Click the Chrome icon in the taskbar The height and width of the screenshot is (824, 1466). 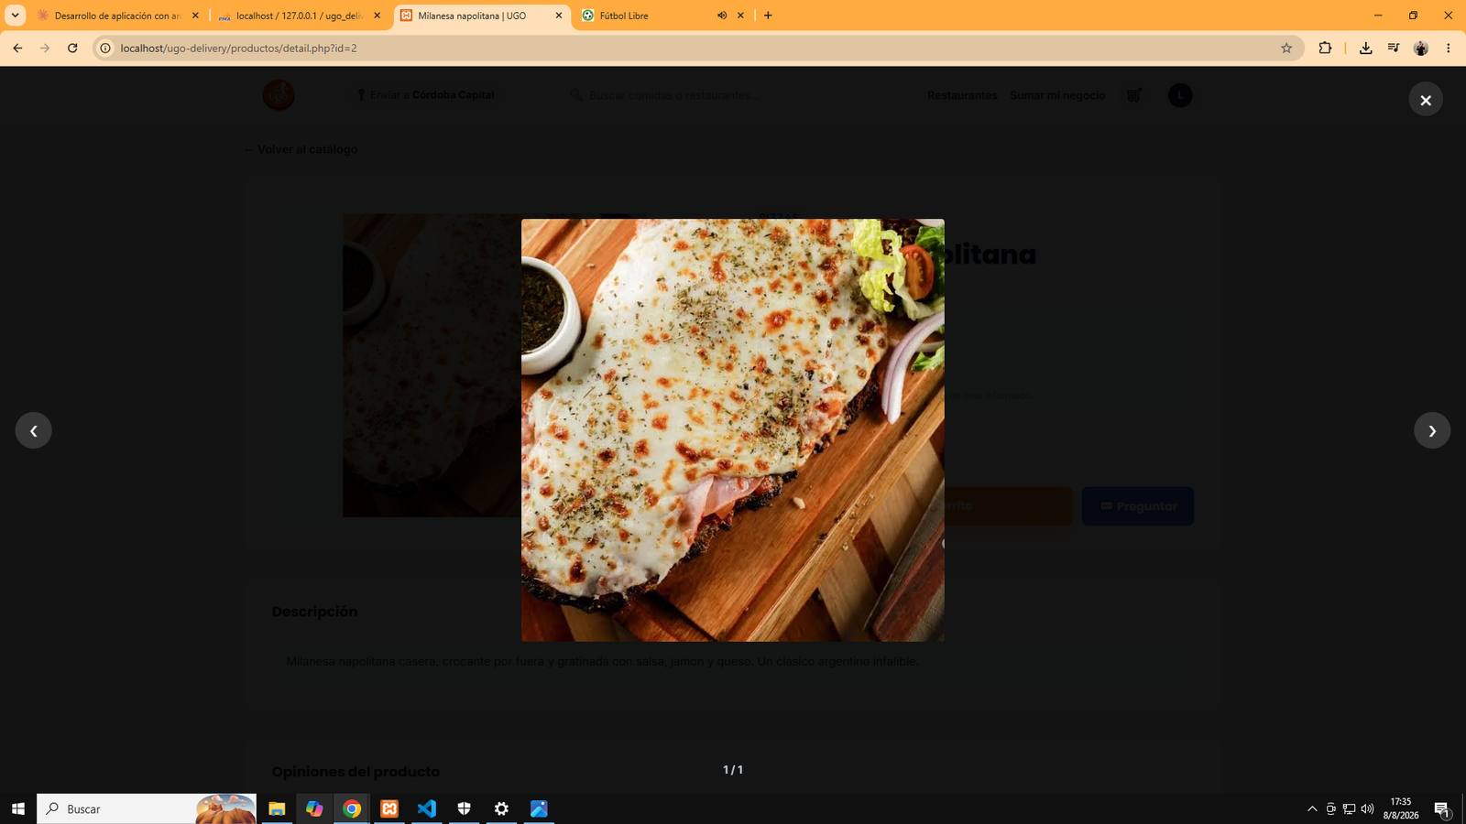(x=352, y=808)
